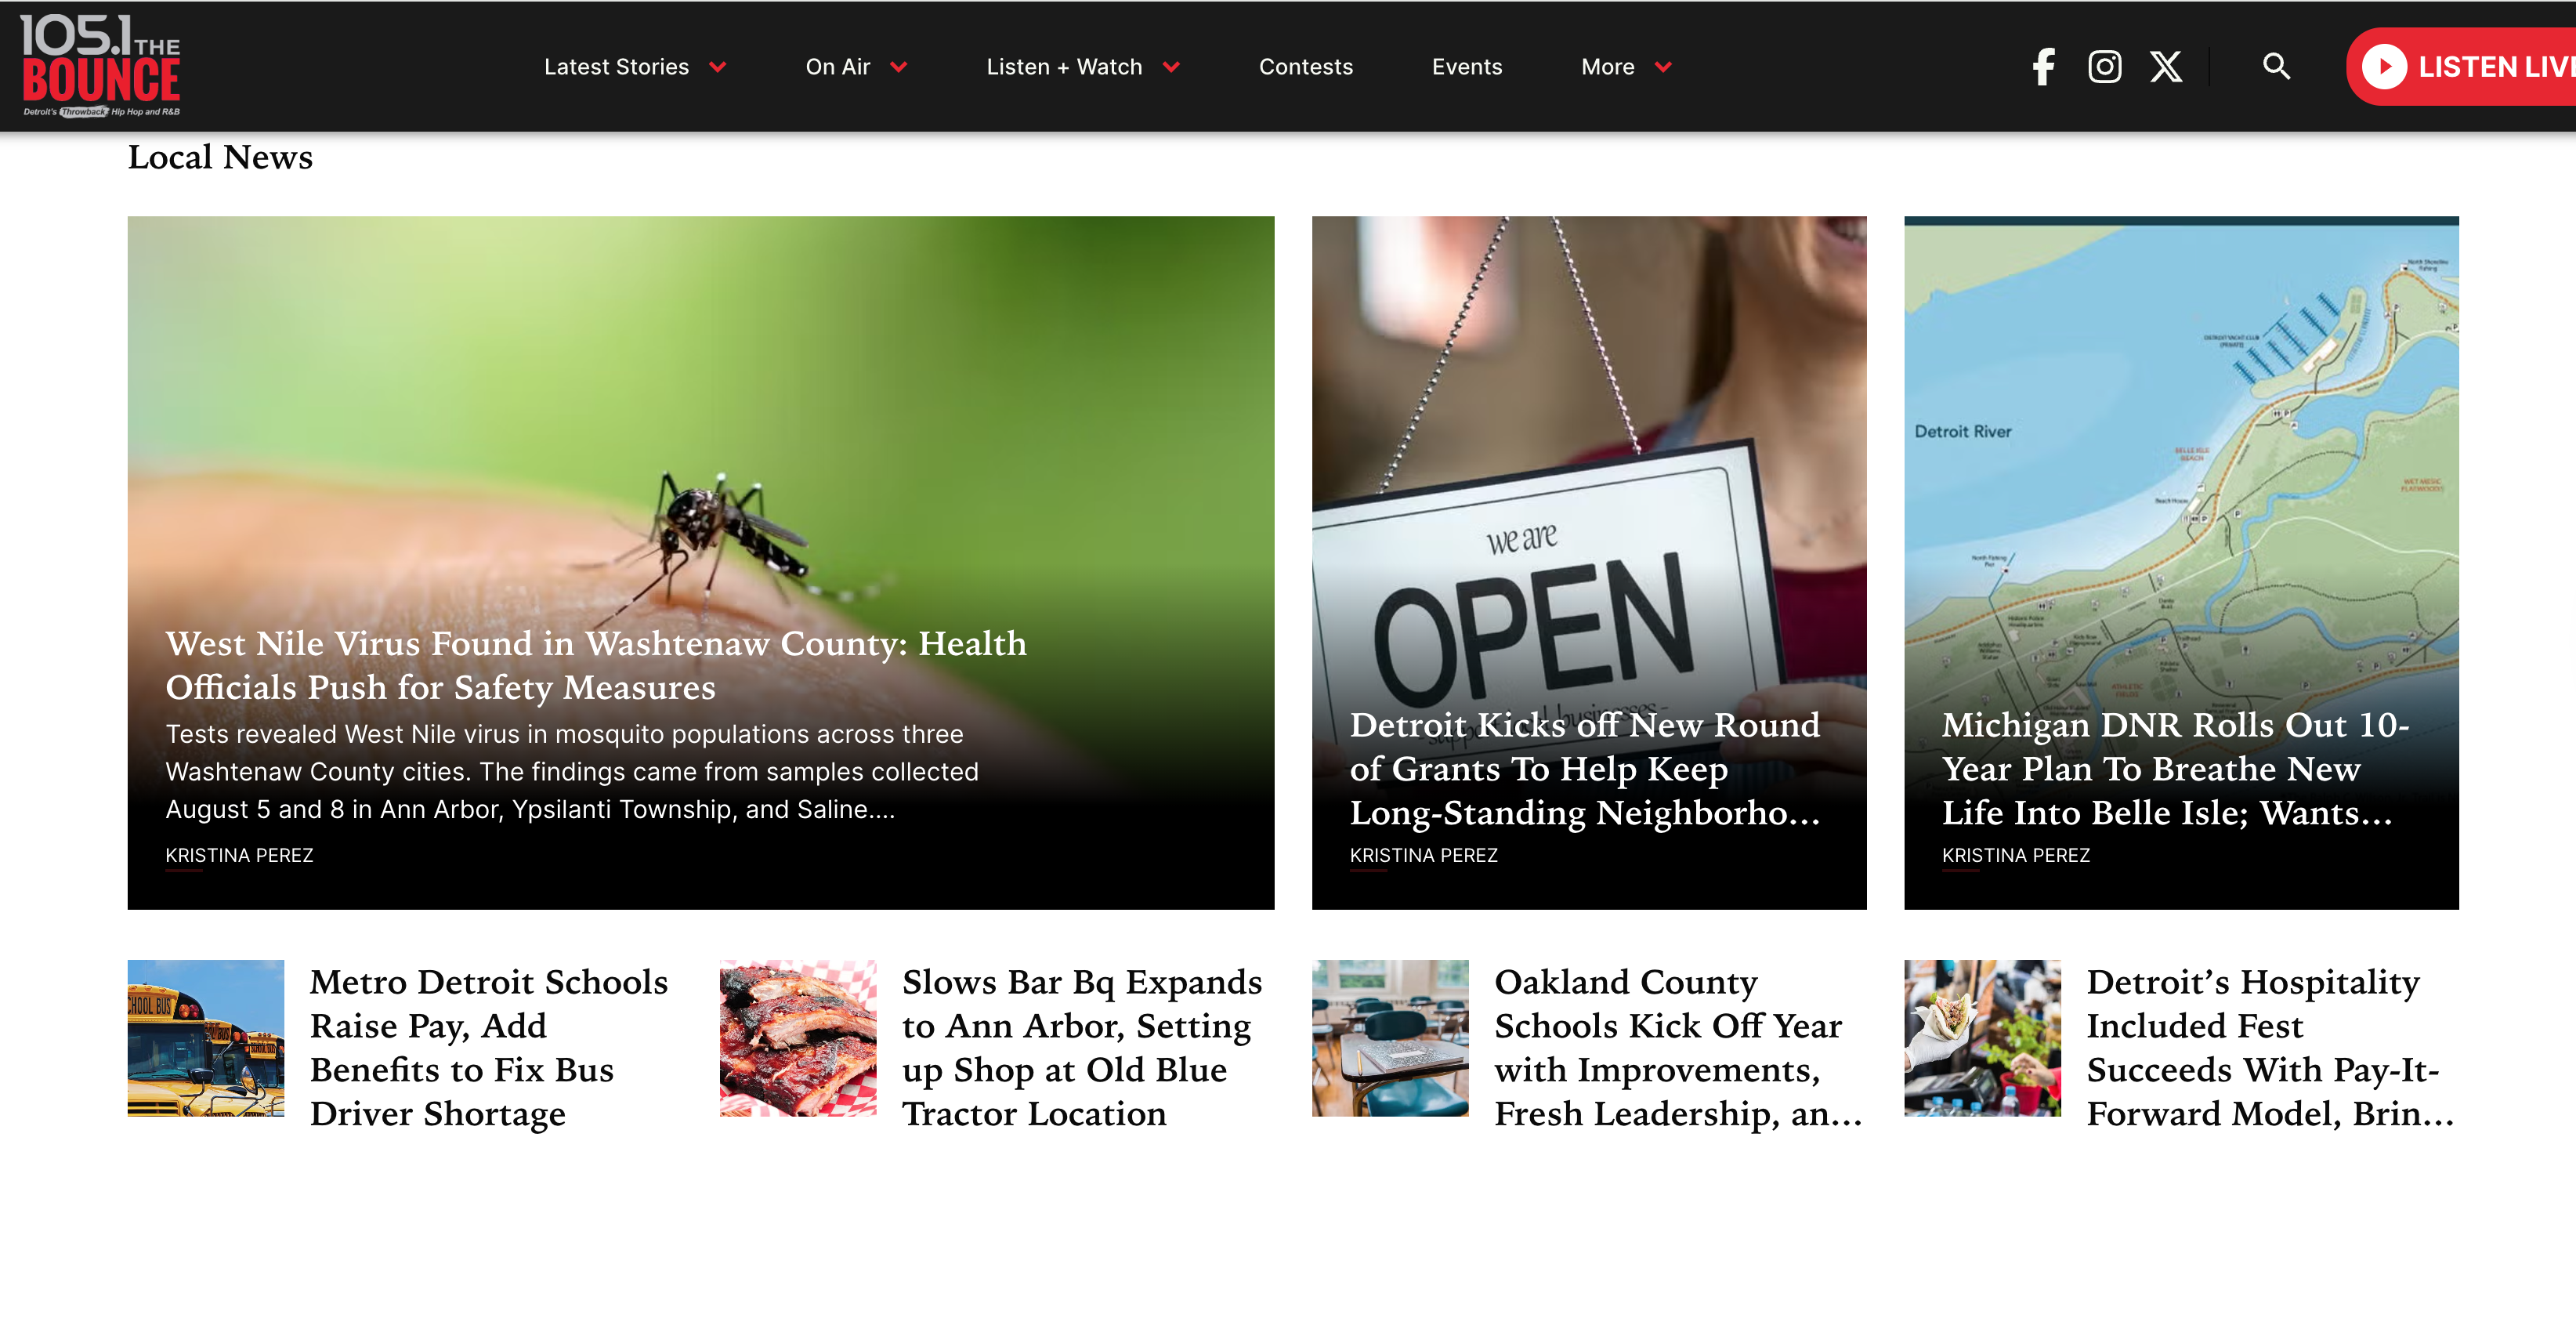Screen dimensions: 2576x1329
Task: Open Metro Detroit Schools bus driver shortage story
Action: coord(489,1047)
